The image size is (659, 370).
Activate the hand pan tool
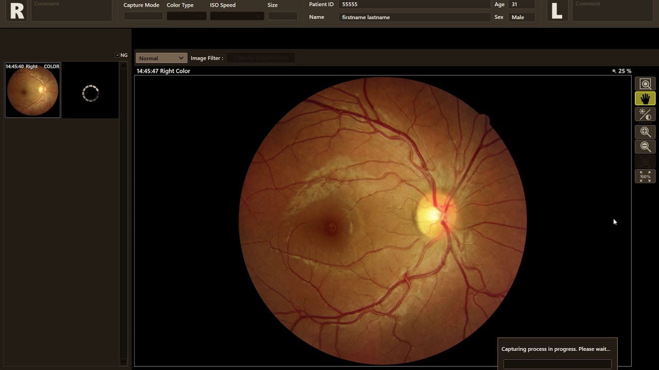[645, 99]
